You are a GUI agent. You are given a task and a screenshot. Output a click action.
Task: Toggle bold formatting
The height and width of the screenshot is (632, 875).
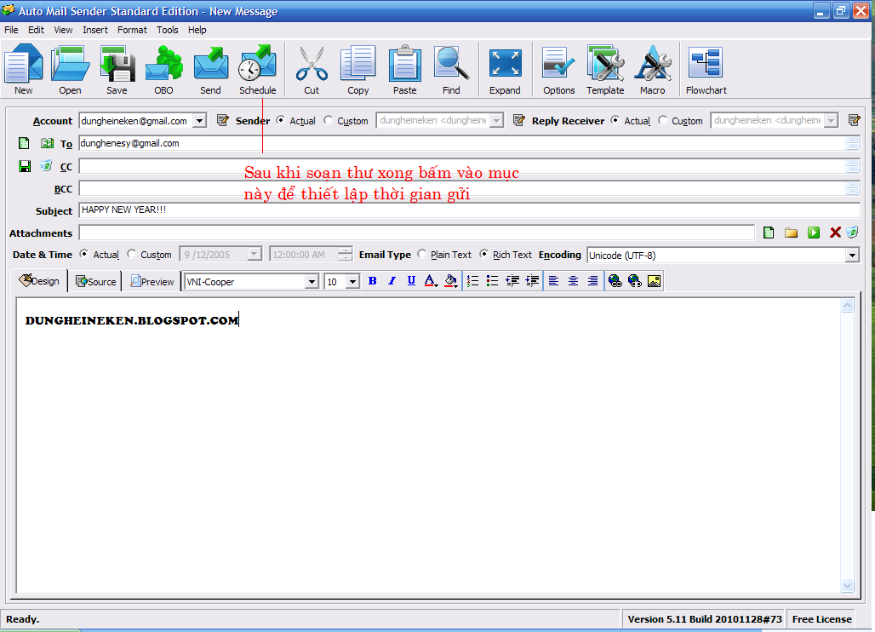372,281
